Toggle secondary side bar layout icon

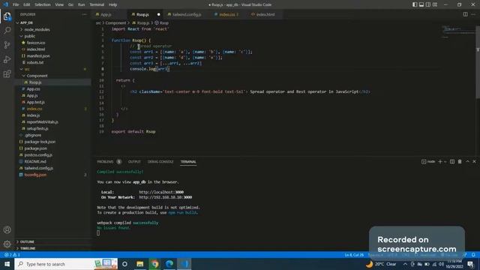click(428, 4)
